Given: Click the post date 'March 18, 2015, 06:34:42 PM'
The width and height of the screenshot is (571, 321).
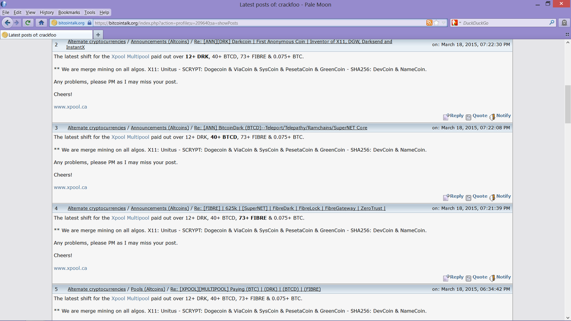Looking at the screenshot, I should [x=476, y=289].
